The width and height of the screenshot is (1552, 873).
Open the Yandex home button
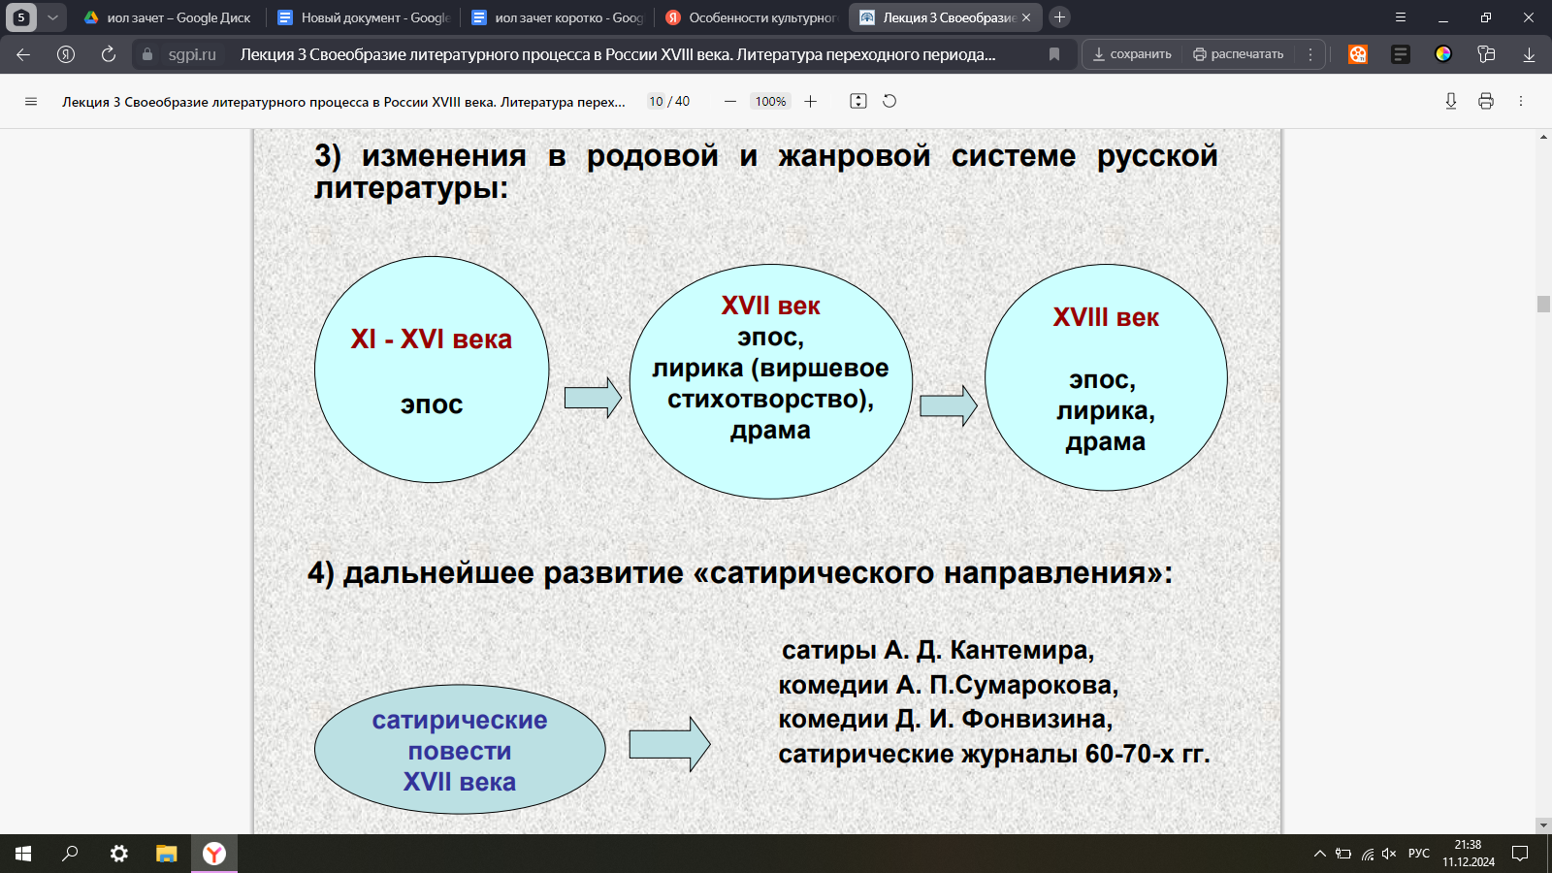[x=66, y=54]
